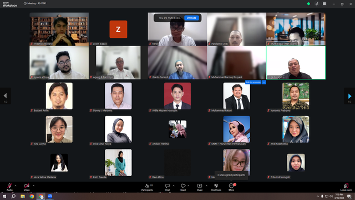Viewport: 355px width, 200px height.
Task: Expand the React options arrow
Action: (189, 186)
